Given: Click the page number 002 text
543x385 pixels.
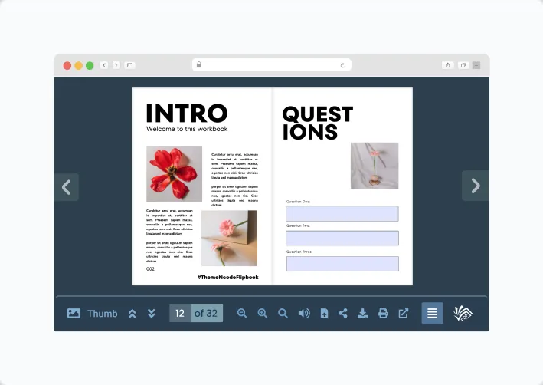Looking at the screenshot, I should tap(150, 268).
